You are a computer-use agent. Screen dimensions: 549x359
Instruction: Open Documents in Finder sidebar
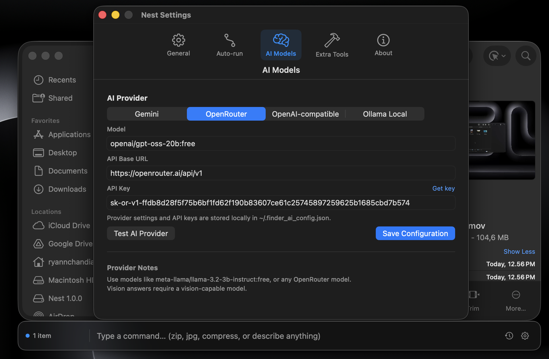click(61, 171)
